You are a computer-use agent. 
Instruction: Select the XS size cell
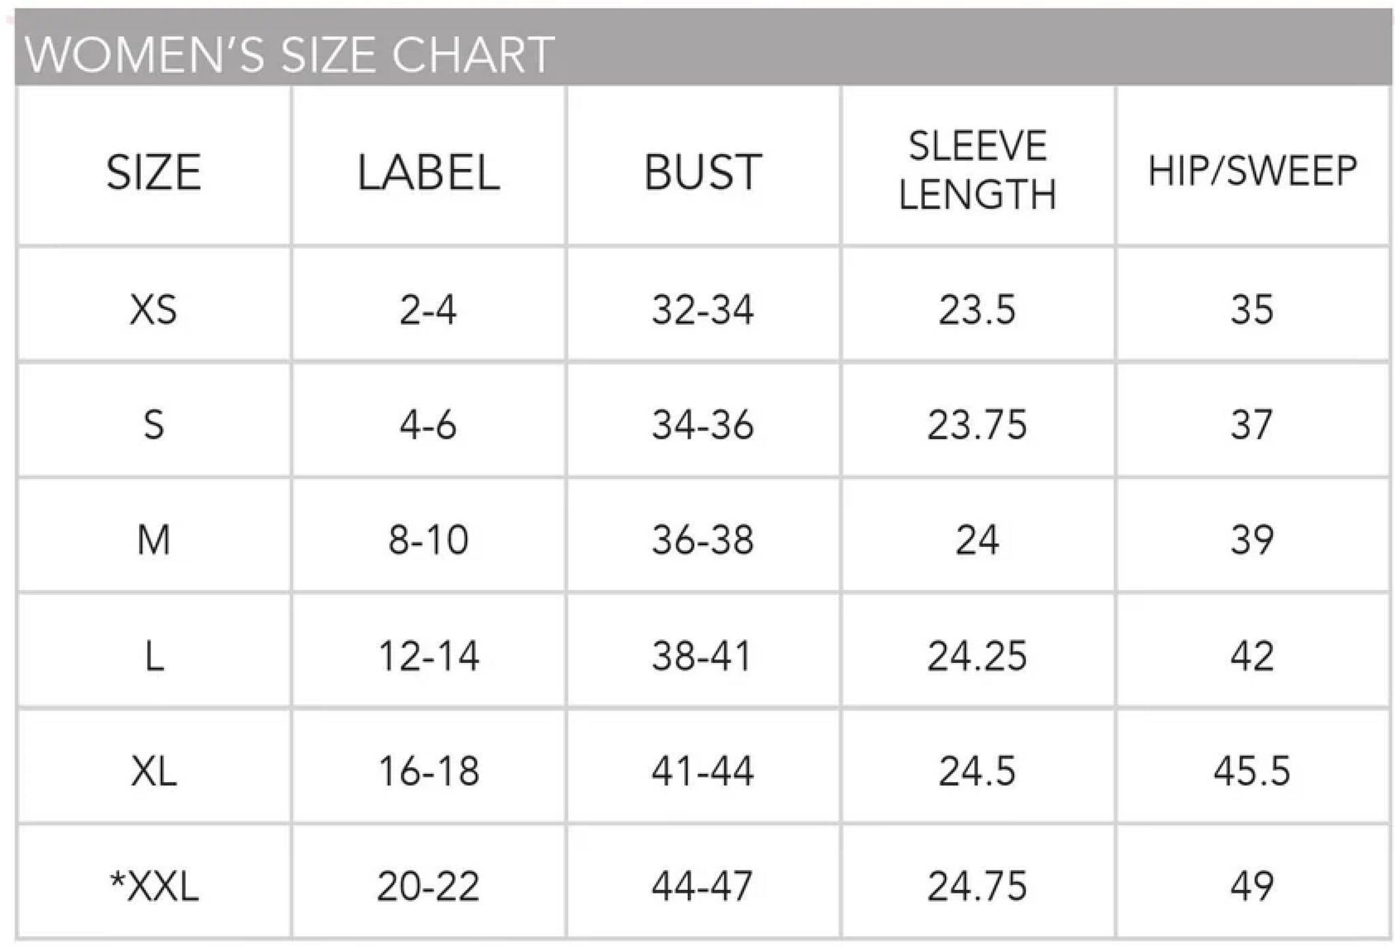pos(154,309)
